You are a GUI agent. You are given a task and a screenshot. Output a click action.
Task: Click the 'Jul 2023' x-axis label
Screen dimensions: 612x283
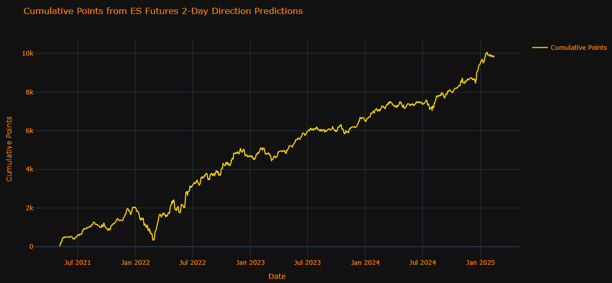[x=308, y=262]
